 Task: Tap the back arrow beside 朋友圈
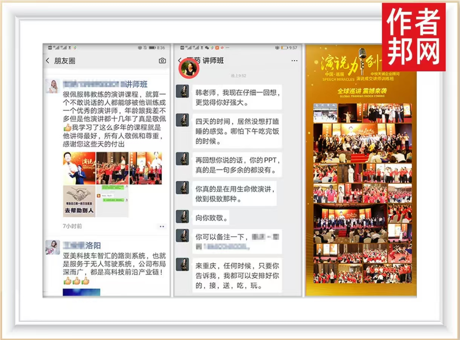(x=48, y=61)
